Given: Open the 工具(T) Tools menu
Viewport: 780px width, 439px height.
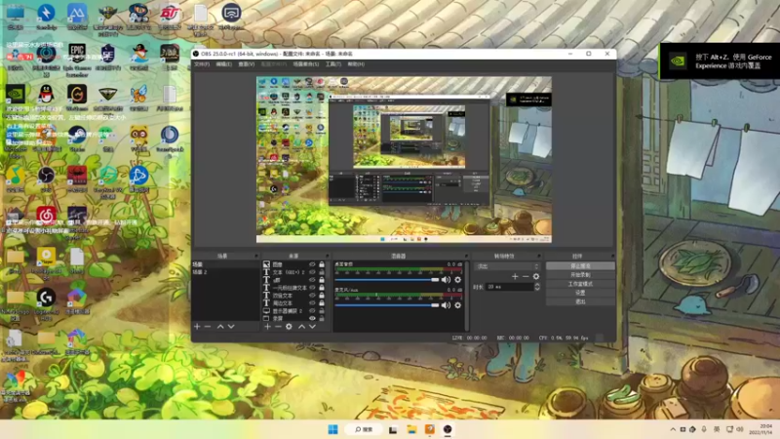Looking at the screenshot, I should (333, 64).
